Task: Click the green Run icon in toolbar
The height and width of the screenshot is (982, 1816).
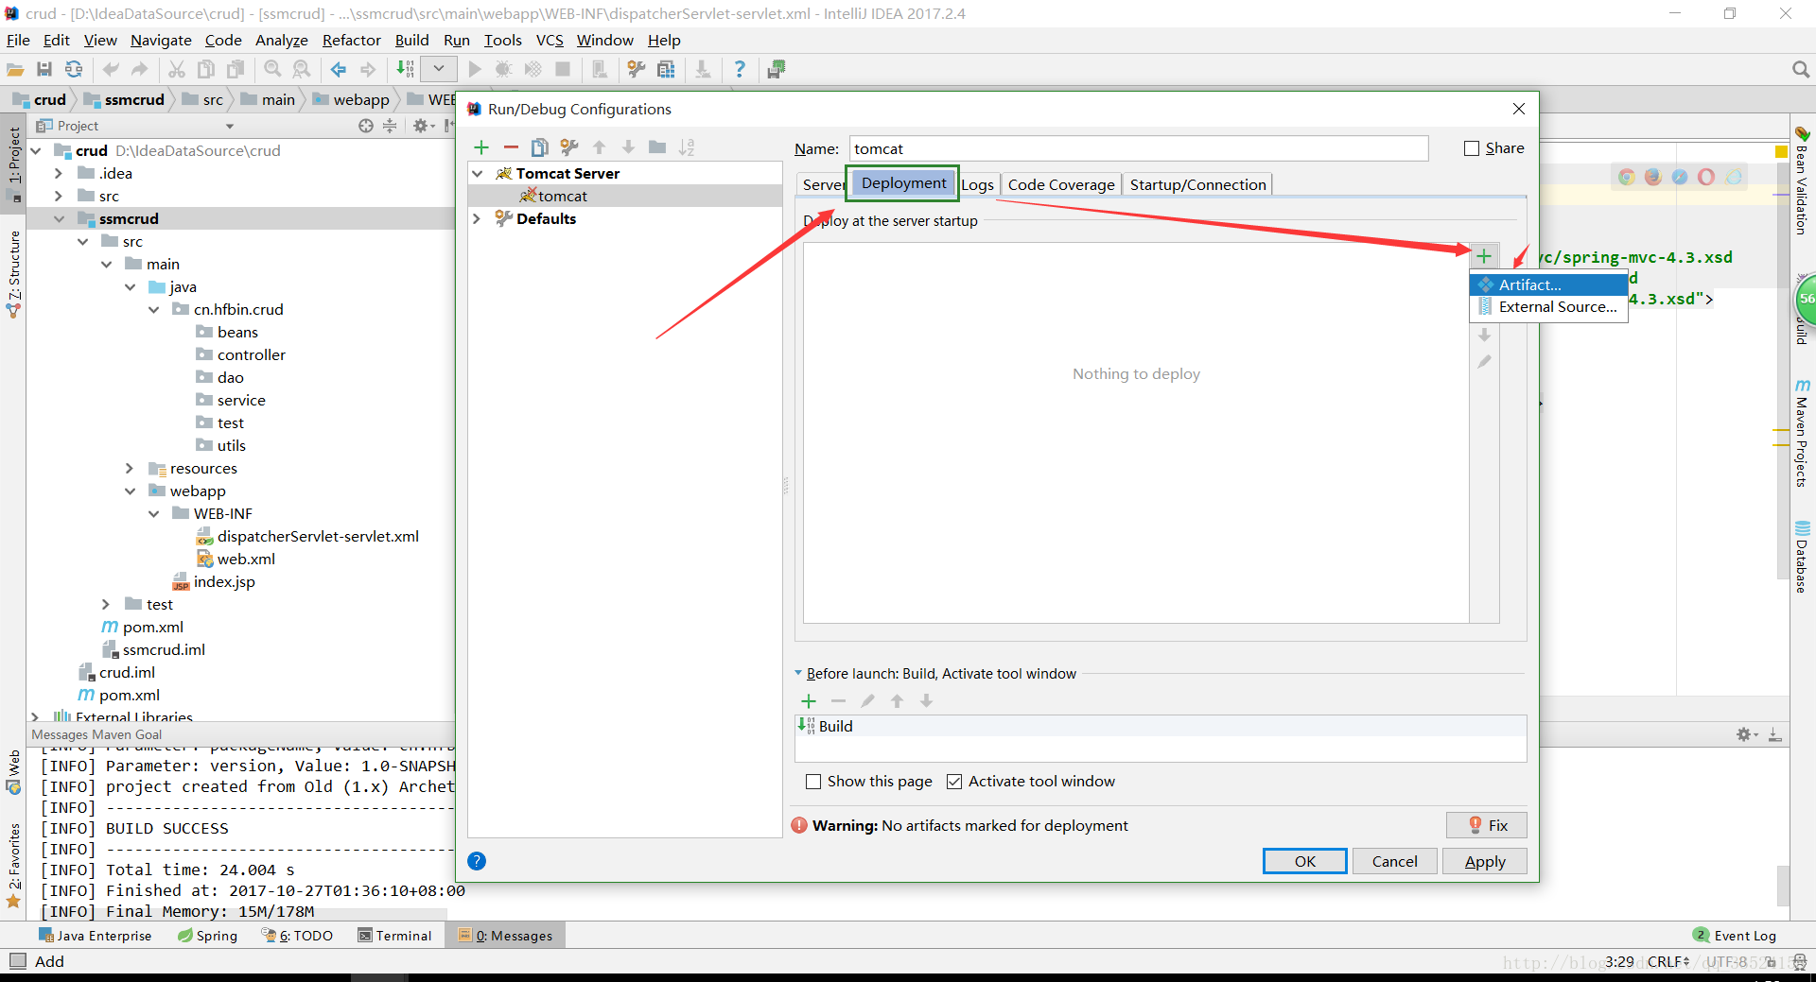Action: [475, 69]
